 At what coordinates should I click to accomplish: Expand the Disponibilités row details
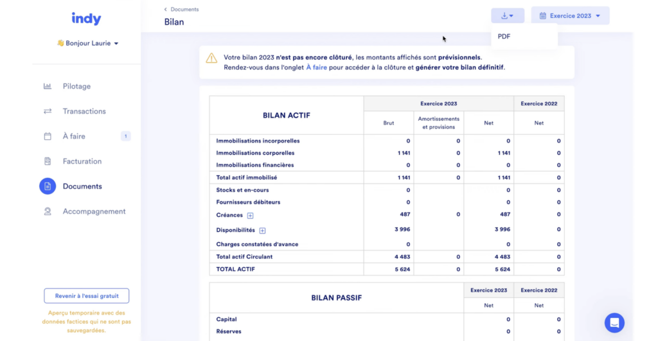coord(262,231)
